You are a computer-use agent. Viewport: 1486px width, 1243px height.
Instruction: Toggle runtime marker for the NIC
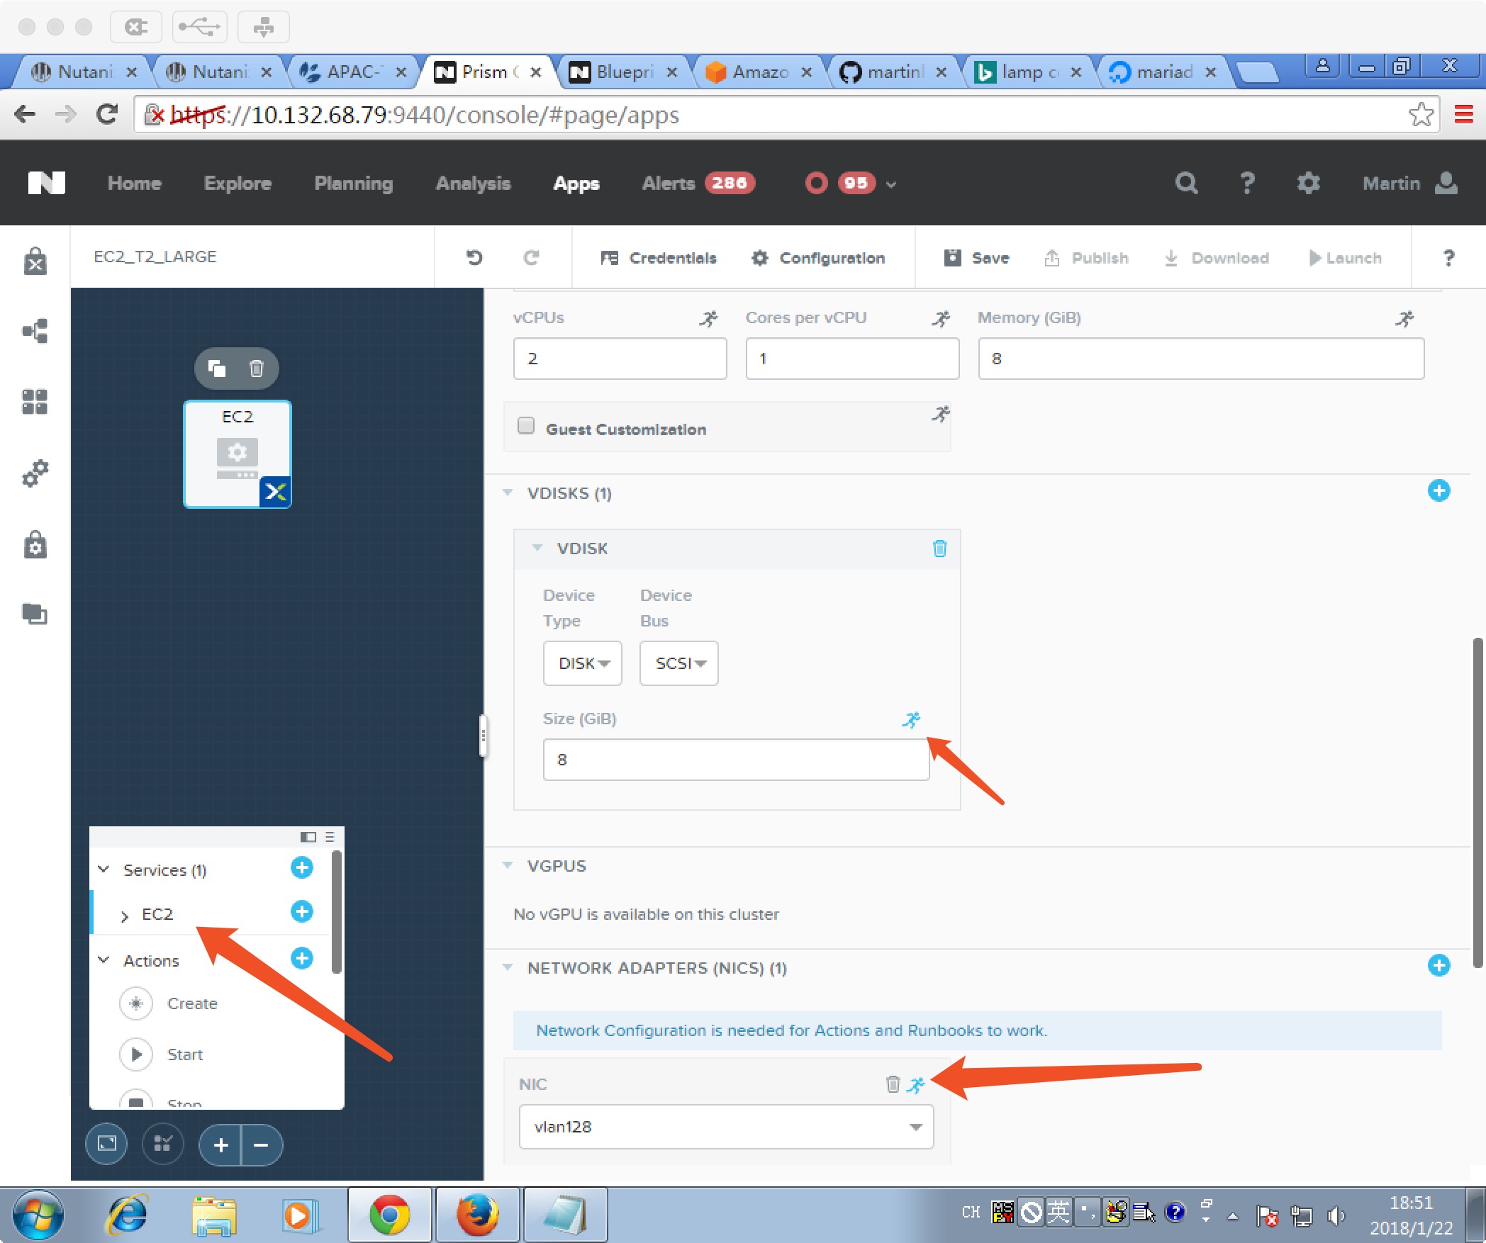tap(916, 1085)
